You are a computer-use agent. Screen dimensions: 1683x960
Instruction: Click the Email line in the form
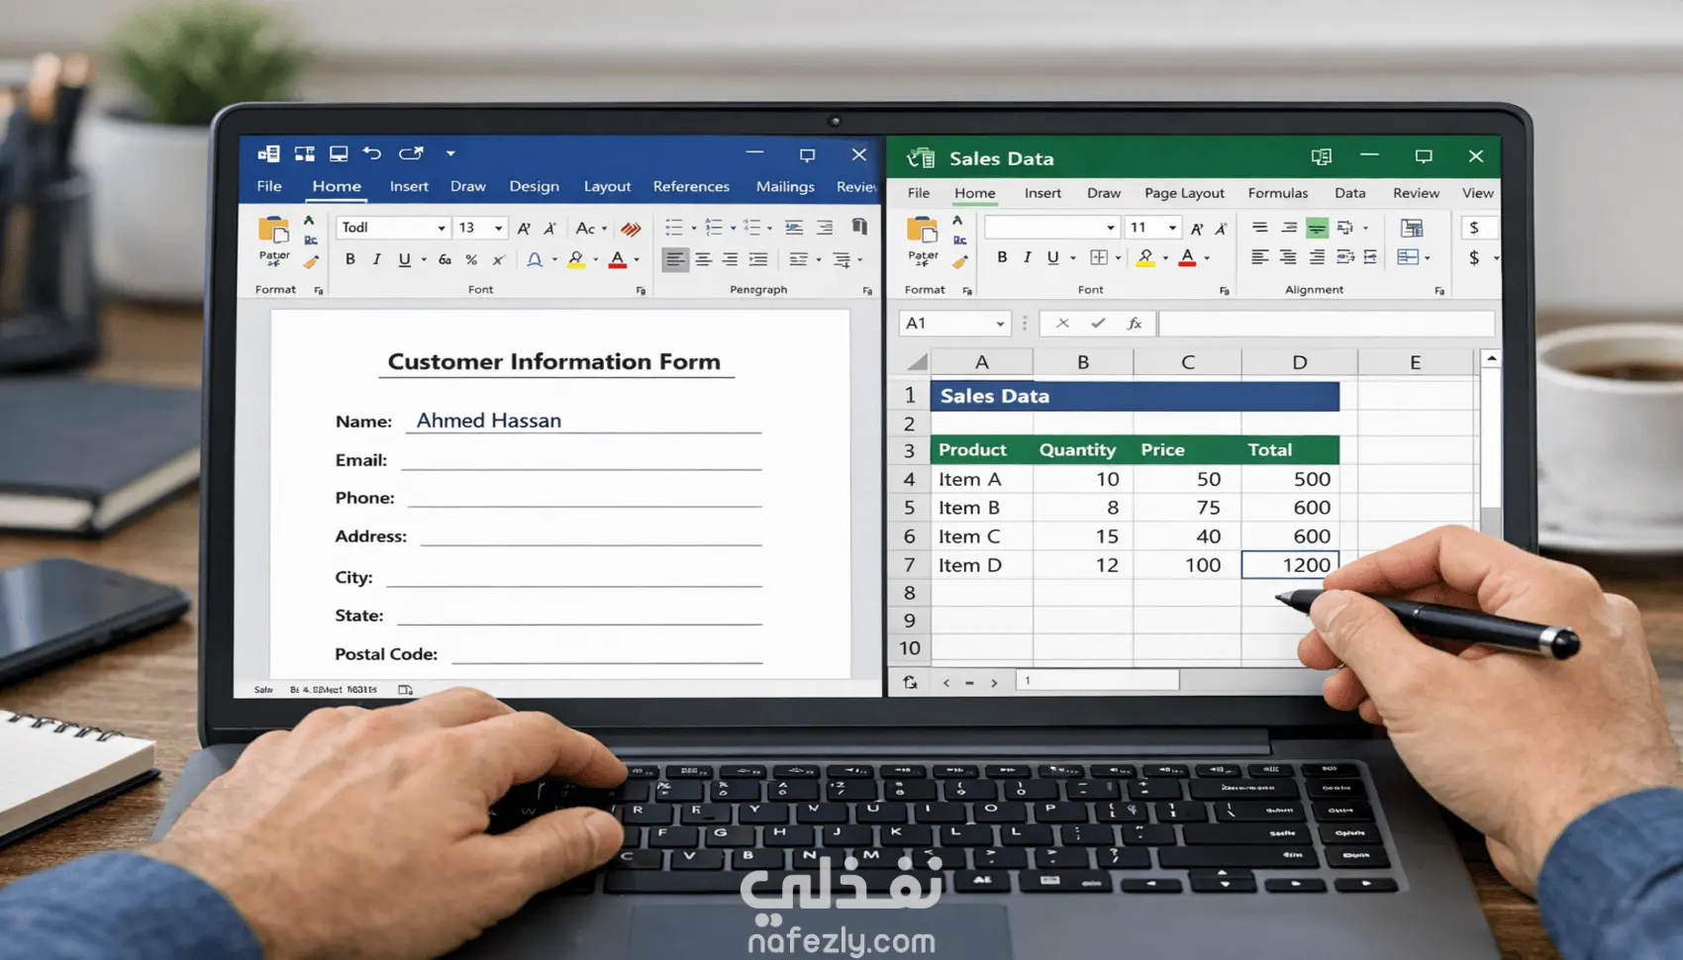[x=581, y=459]
